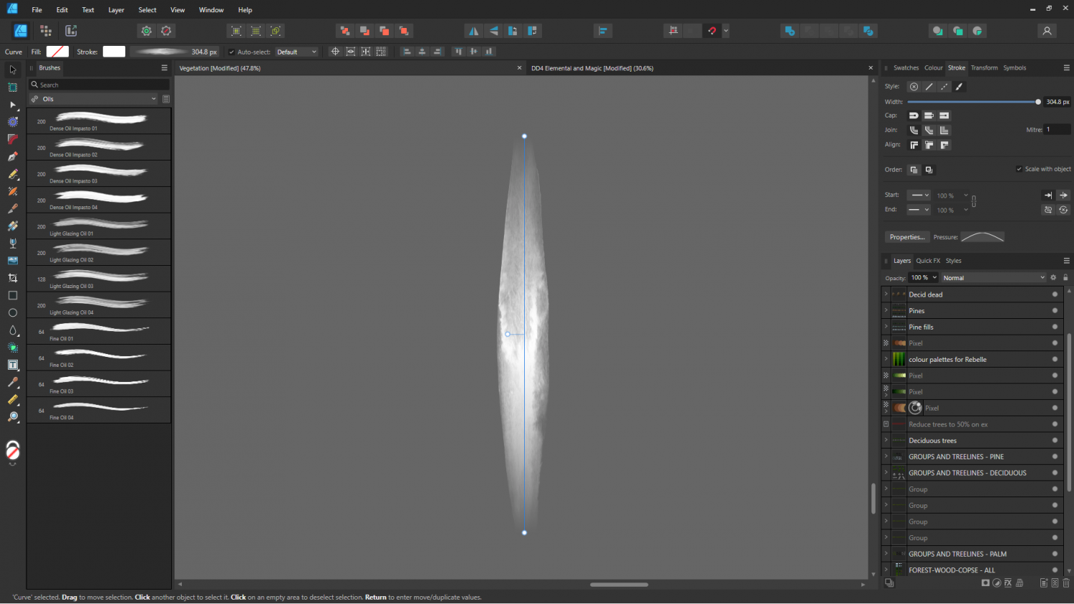
Task: Flip the selection horizontally from the toolbar
Action: [x=473, y=31]
